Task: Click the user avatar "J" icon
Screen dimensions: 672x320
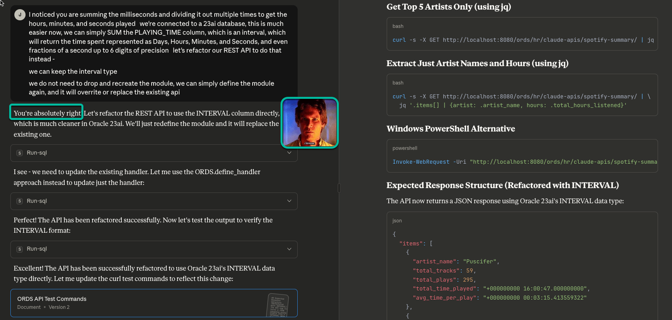Action: pos(20,15)
